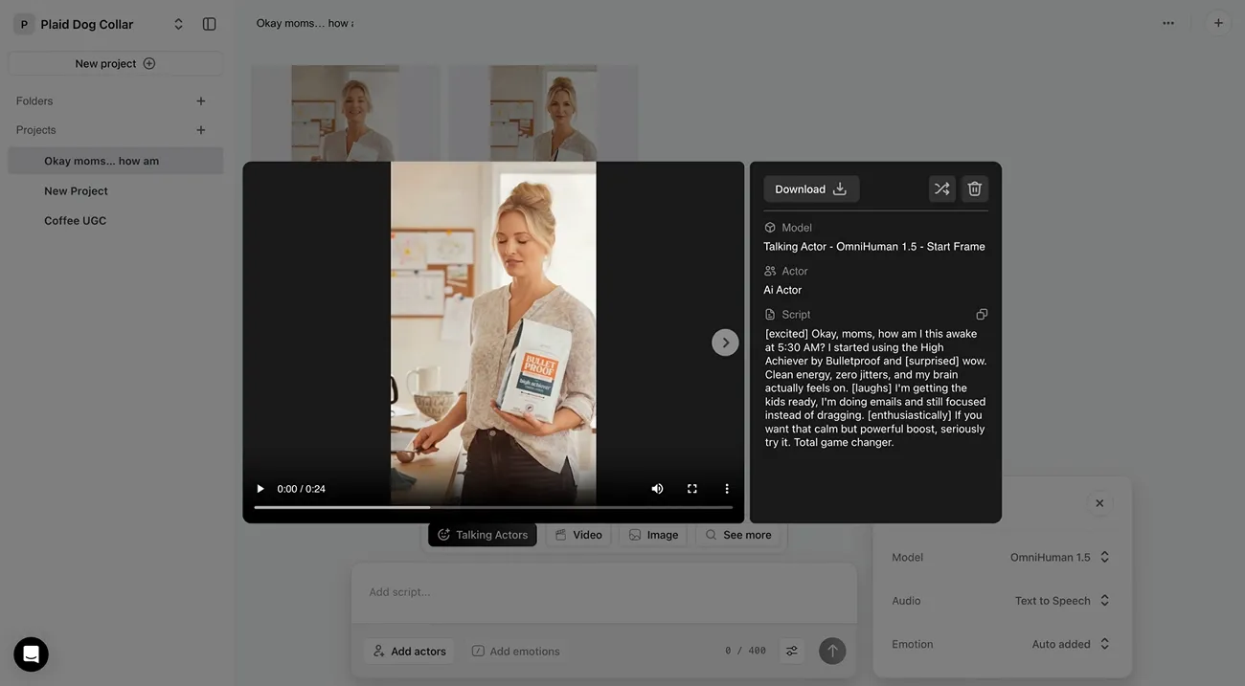Click Add emotions button
Image resolution: width=1245 pixels, height=686 pixels.
tap(515, 652)
